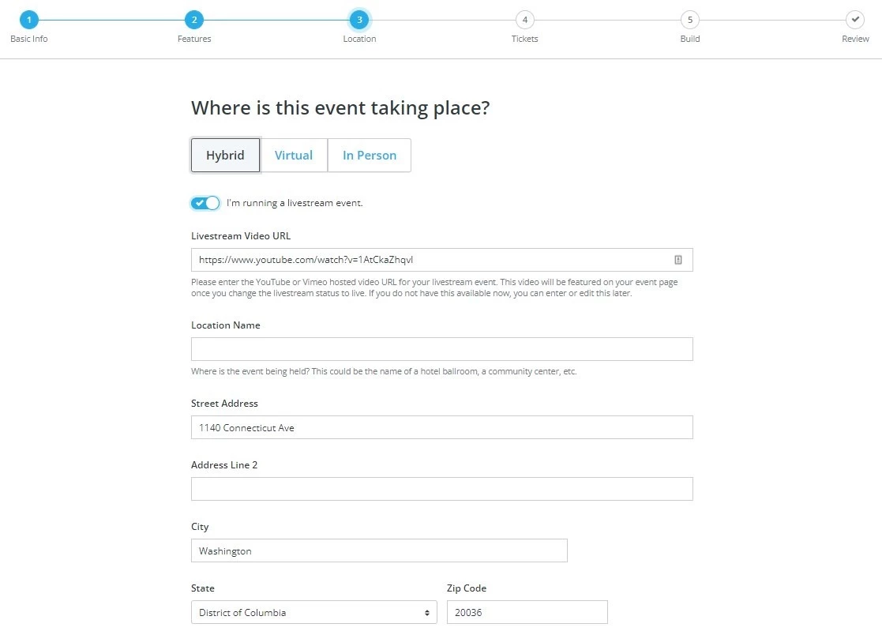Select the In Person event option
The width and height of the screenshot is (882, 635).
[370, 155]
